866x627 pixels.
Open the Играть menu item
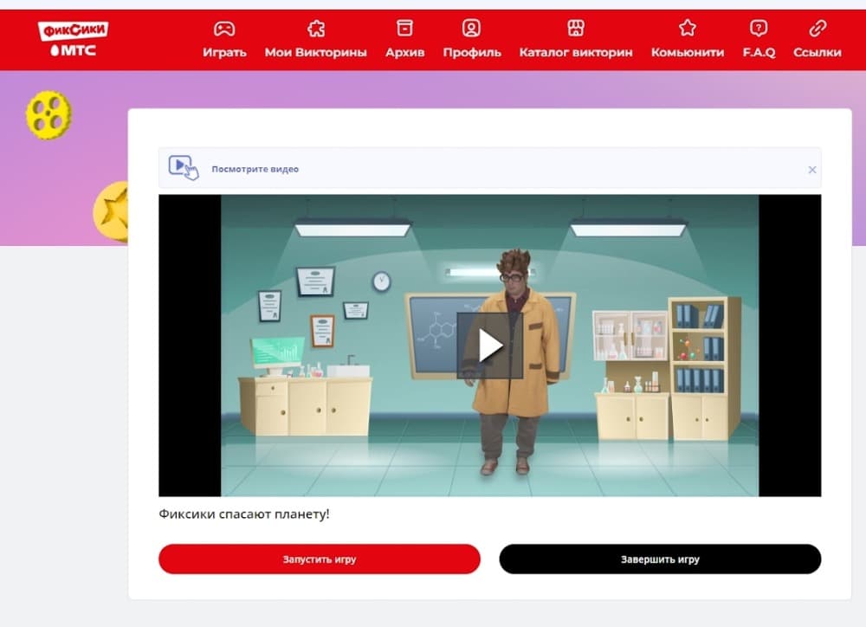tap(224, 53)
